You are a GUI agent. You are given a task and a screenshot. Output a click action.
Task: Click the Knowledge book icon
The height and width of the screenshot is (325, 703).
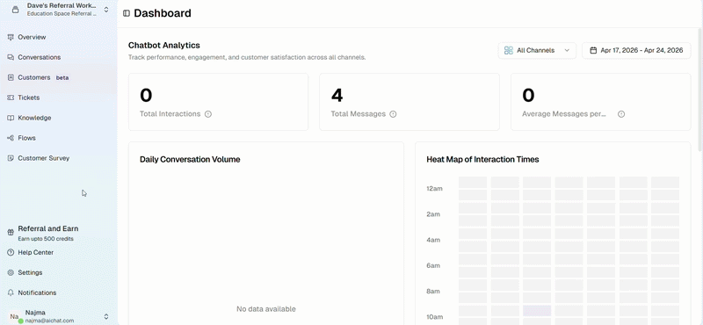click(11, 118)
